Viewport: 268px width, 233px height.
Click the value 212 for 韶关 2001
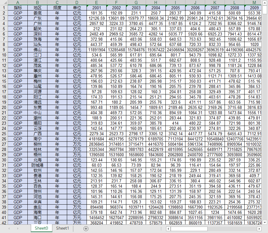(96, 29)
